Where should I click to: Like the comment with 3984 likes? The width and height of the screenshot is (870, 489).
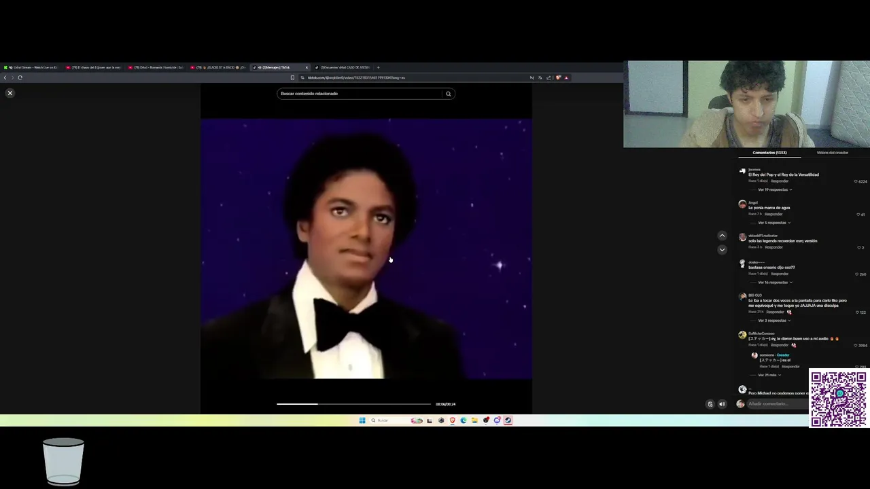pyautogui.click(x=856, y=345)
